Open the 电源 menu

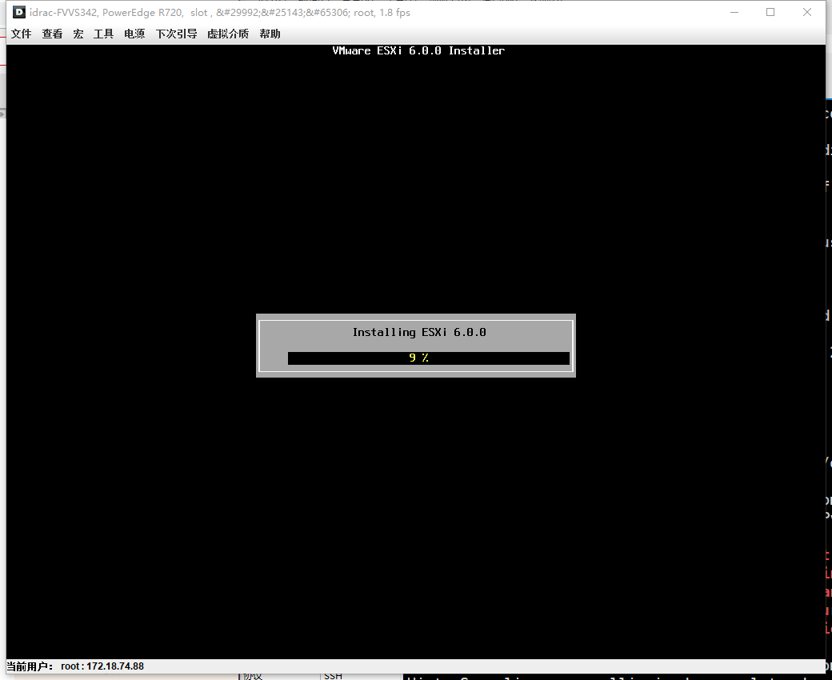(x=134, y=34)
